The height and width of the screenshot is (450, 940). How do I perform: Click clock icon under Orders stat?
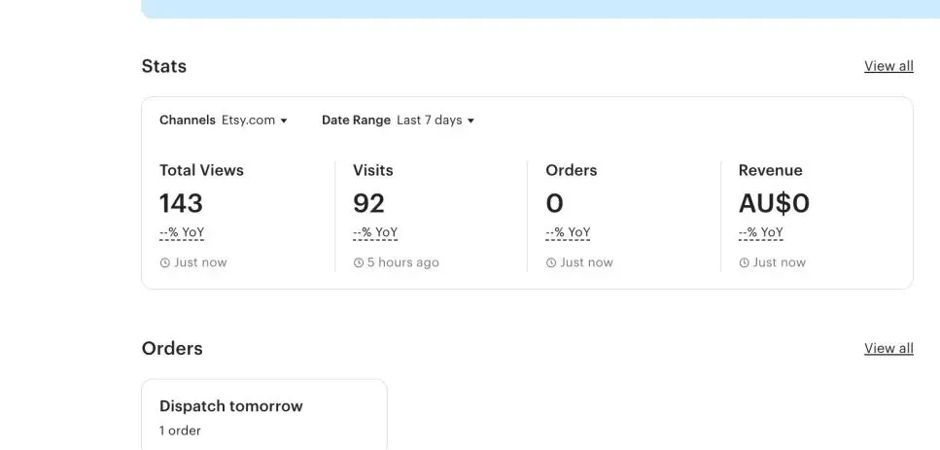(551, 262)
